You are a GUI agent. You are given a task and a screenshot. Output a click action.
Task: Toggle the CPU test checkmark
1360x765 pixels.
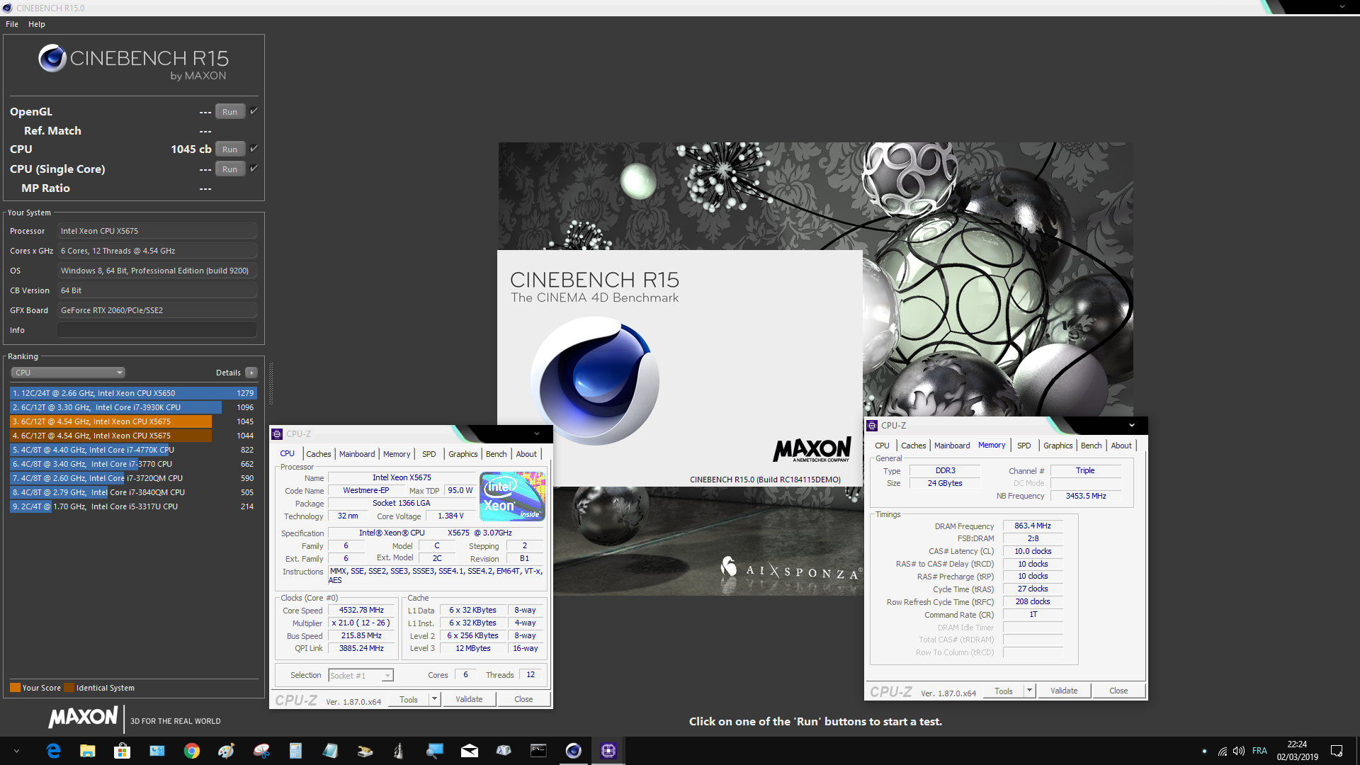click(253, 148)
